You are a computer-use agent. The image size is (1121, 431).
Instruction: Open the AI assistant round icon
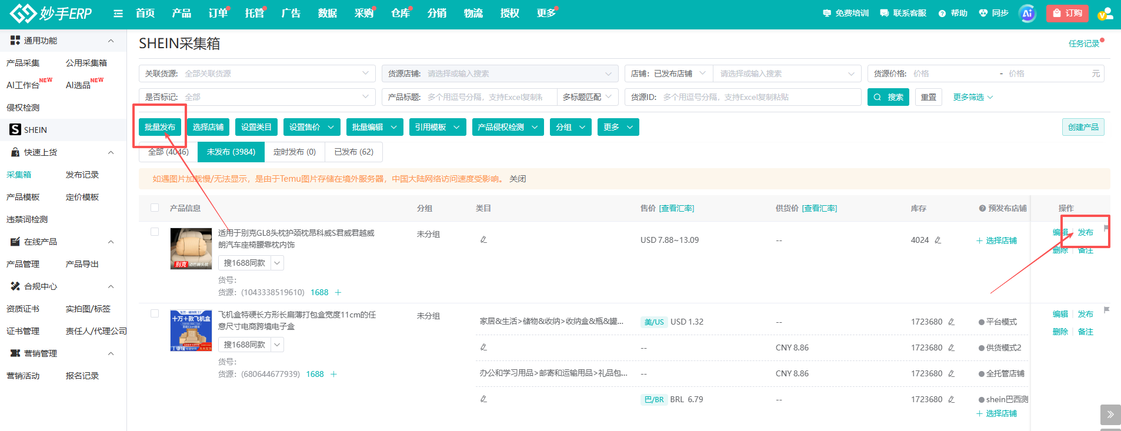(x=1027, y=14)
